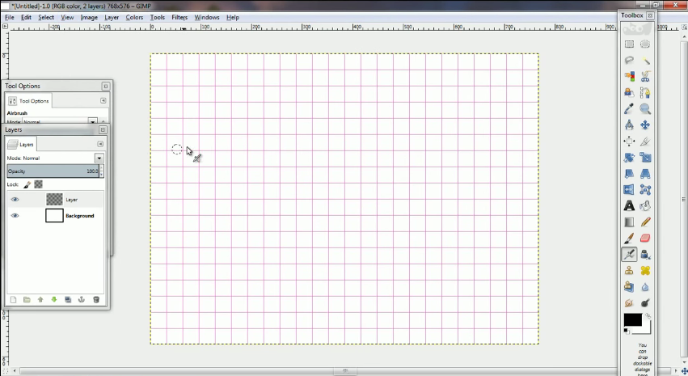This screenshot has width=688, height=376.
Task: Select the Crop tool
Action: tap(645, 142)
